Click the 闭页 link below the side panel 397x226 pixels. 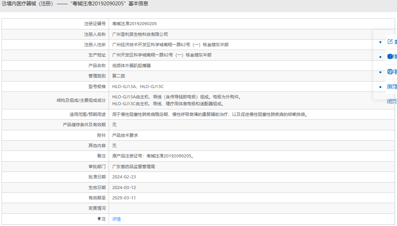[392, 101]
